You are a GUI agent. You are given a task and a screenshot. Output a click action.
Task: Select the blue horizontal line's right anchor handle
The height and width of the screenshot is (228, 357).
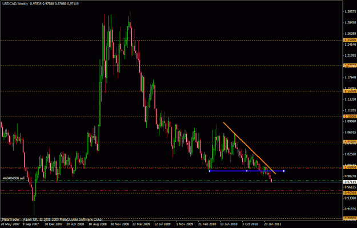point(284,171)
